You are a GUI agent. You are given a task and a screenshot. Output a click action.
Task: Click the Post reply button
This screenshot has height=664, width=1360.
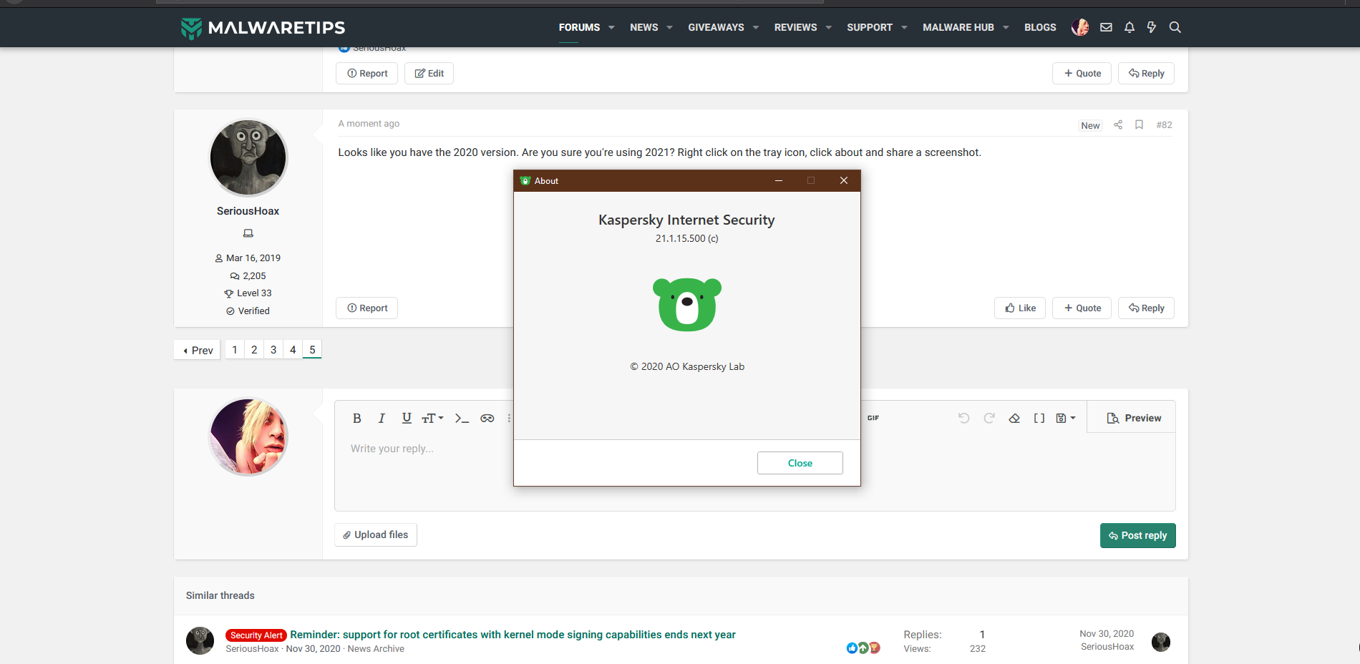tap(1137, 535)
